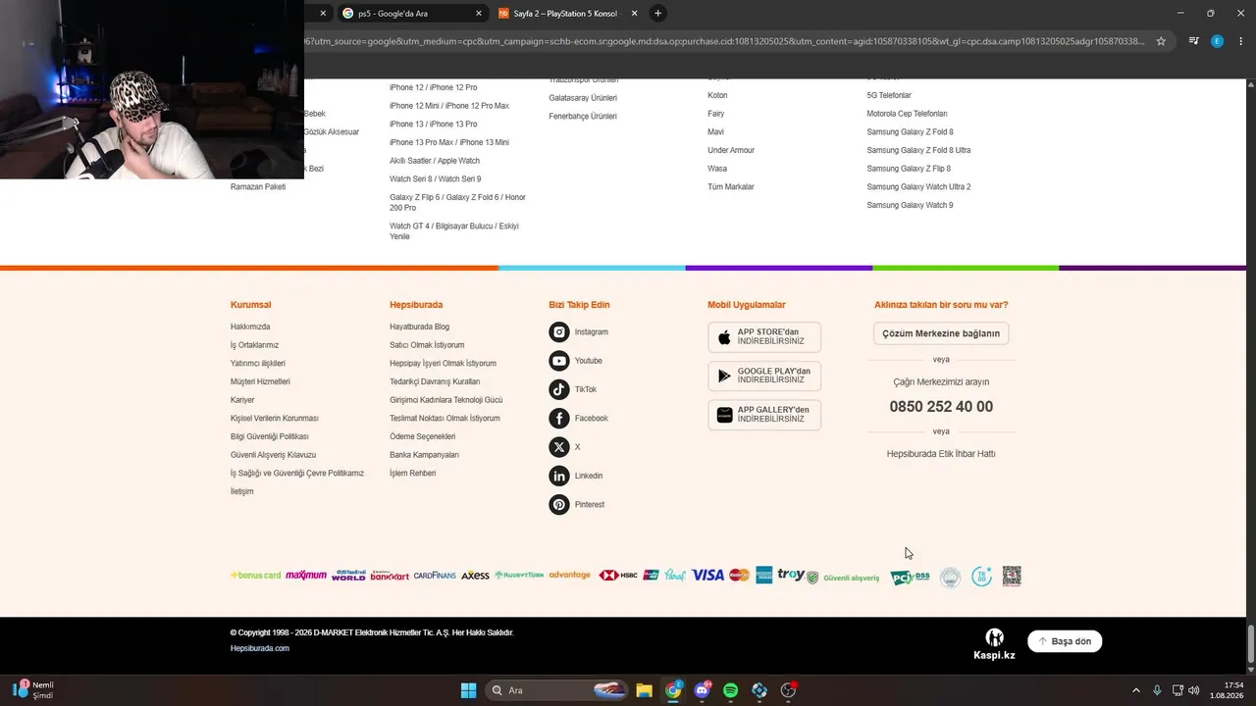1256x706 pixels.
Task: Click the QR code icon in footer
Action: coord(1012,577)
